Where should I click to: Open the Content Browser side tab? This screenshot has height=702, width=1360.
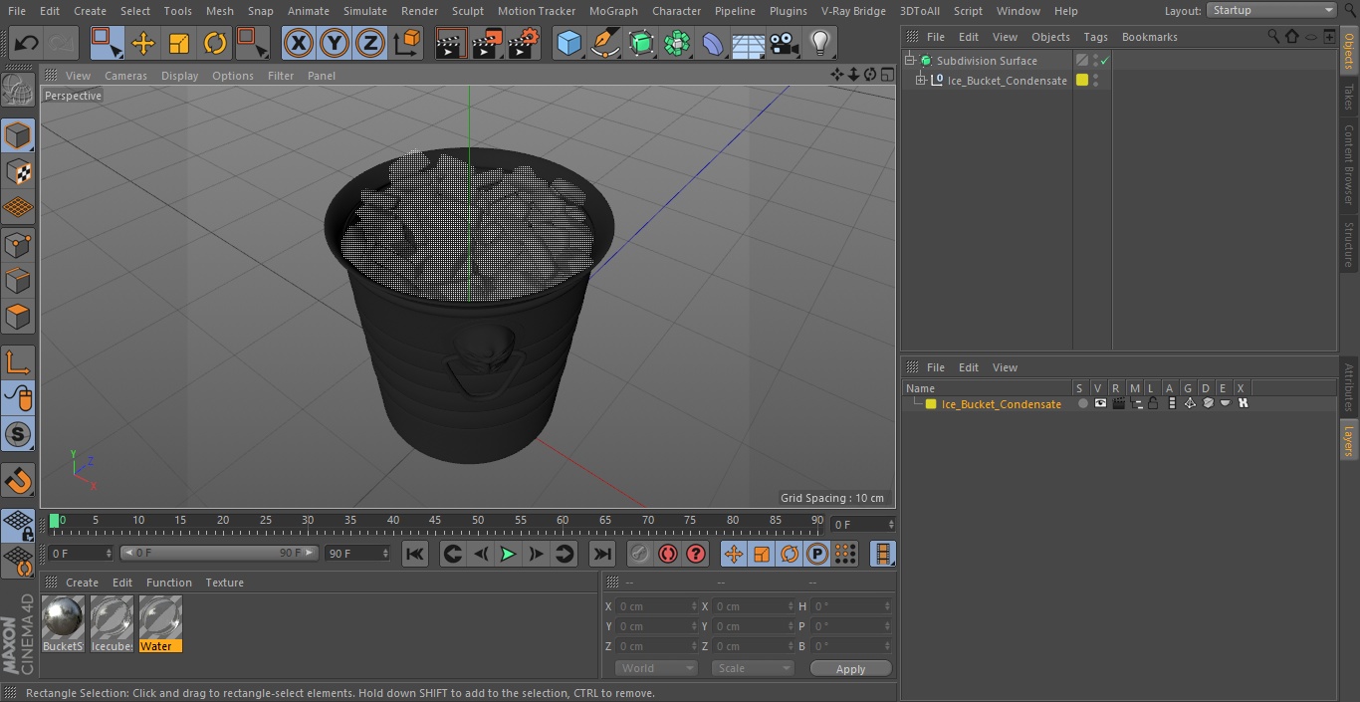(x=1349, y=163)
